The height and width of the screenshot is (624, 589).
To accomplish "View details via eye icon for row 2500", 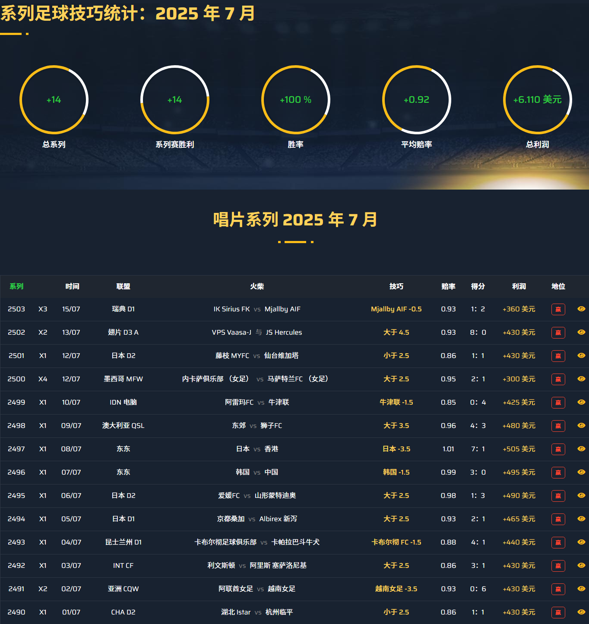I will tap(581, 379).
